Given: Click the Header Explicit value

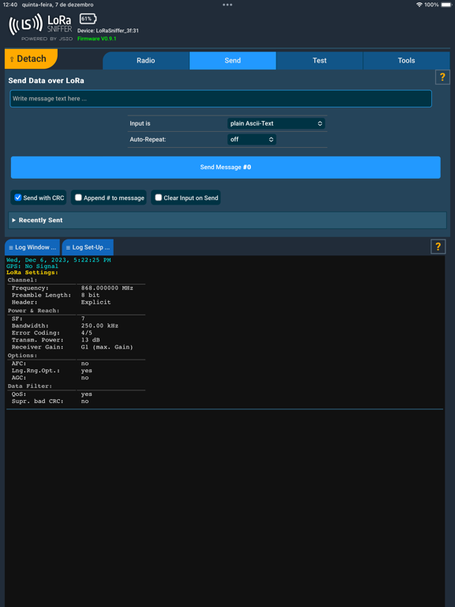Looking at the screenshot, I should click(96, 302).
